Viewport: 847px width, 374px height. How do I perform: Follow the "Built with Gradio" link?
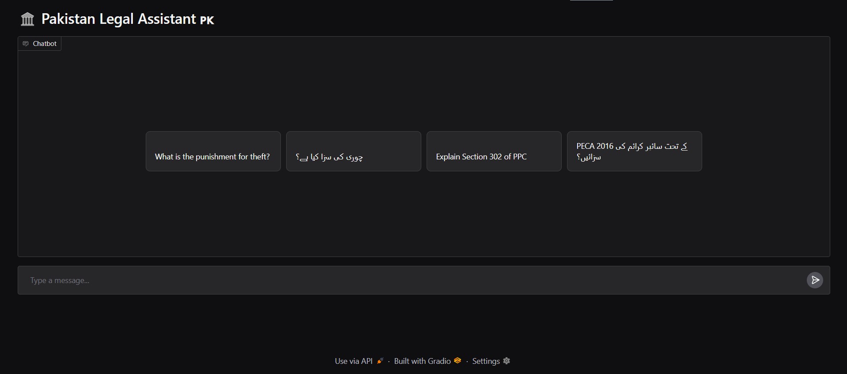click(422, 361)
